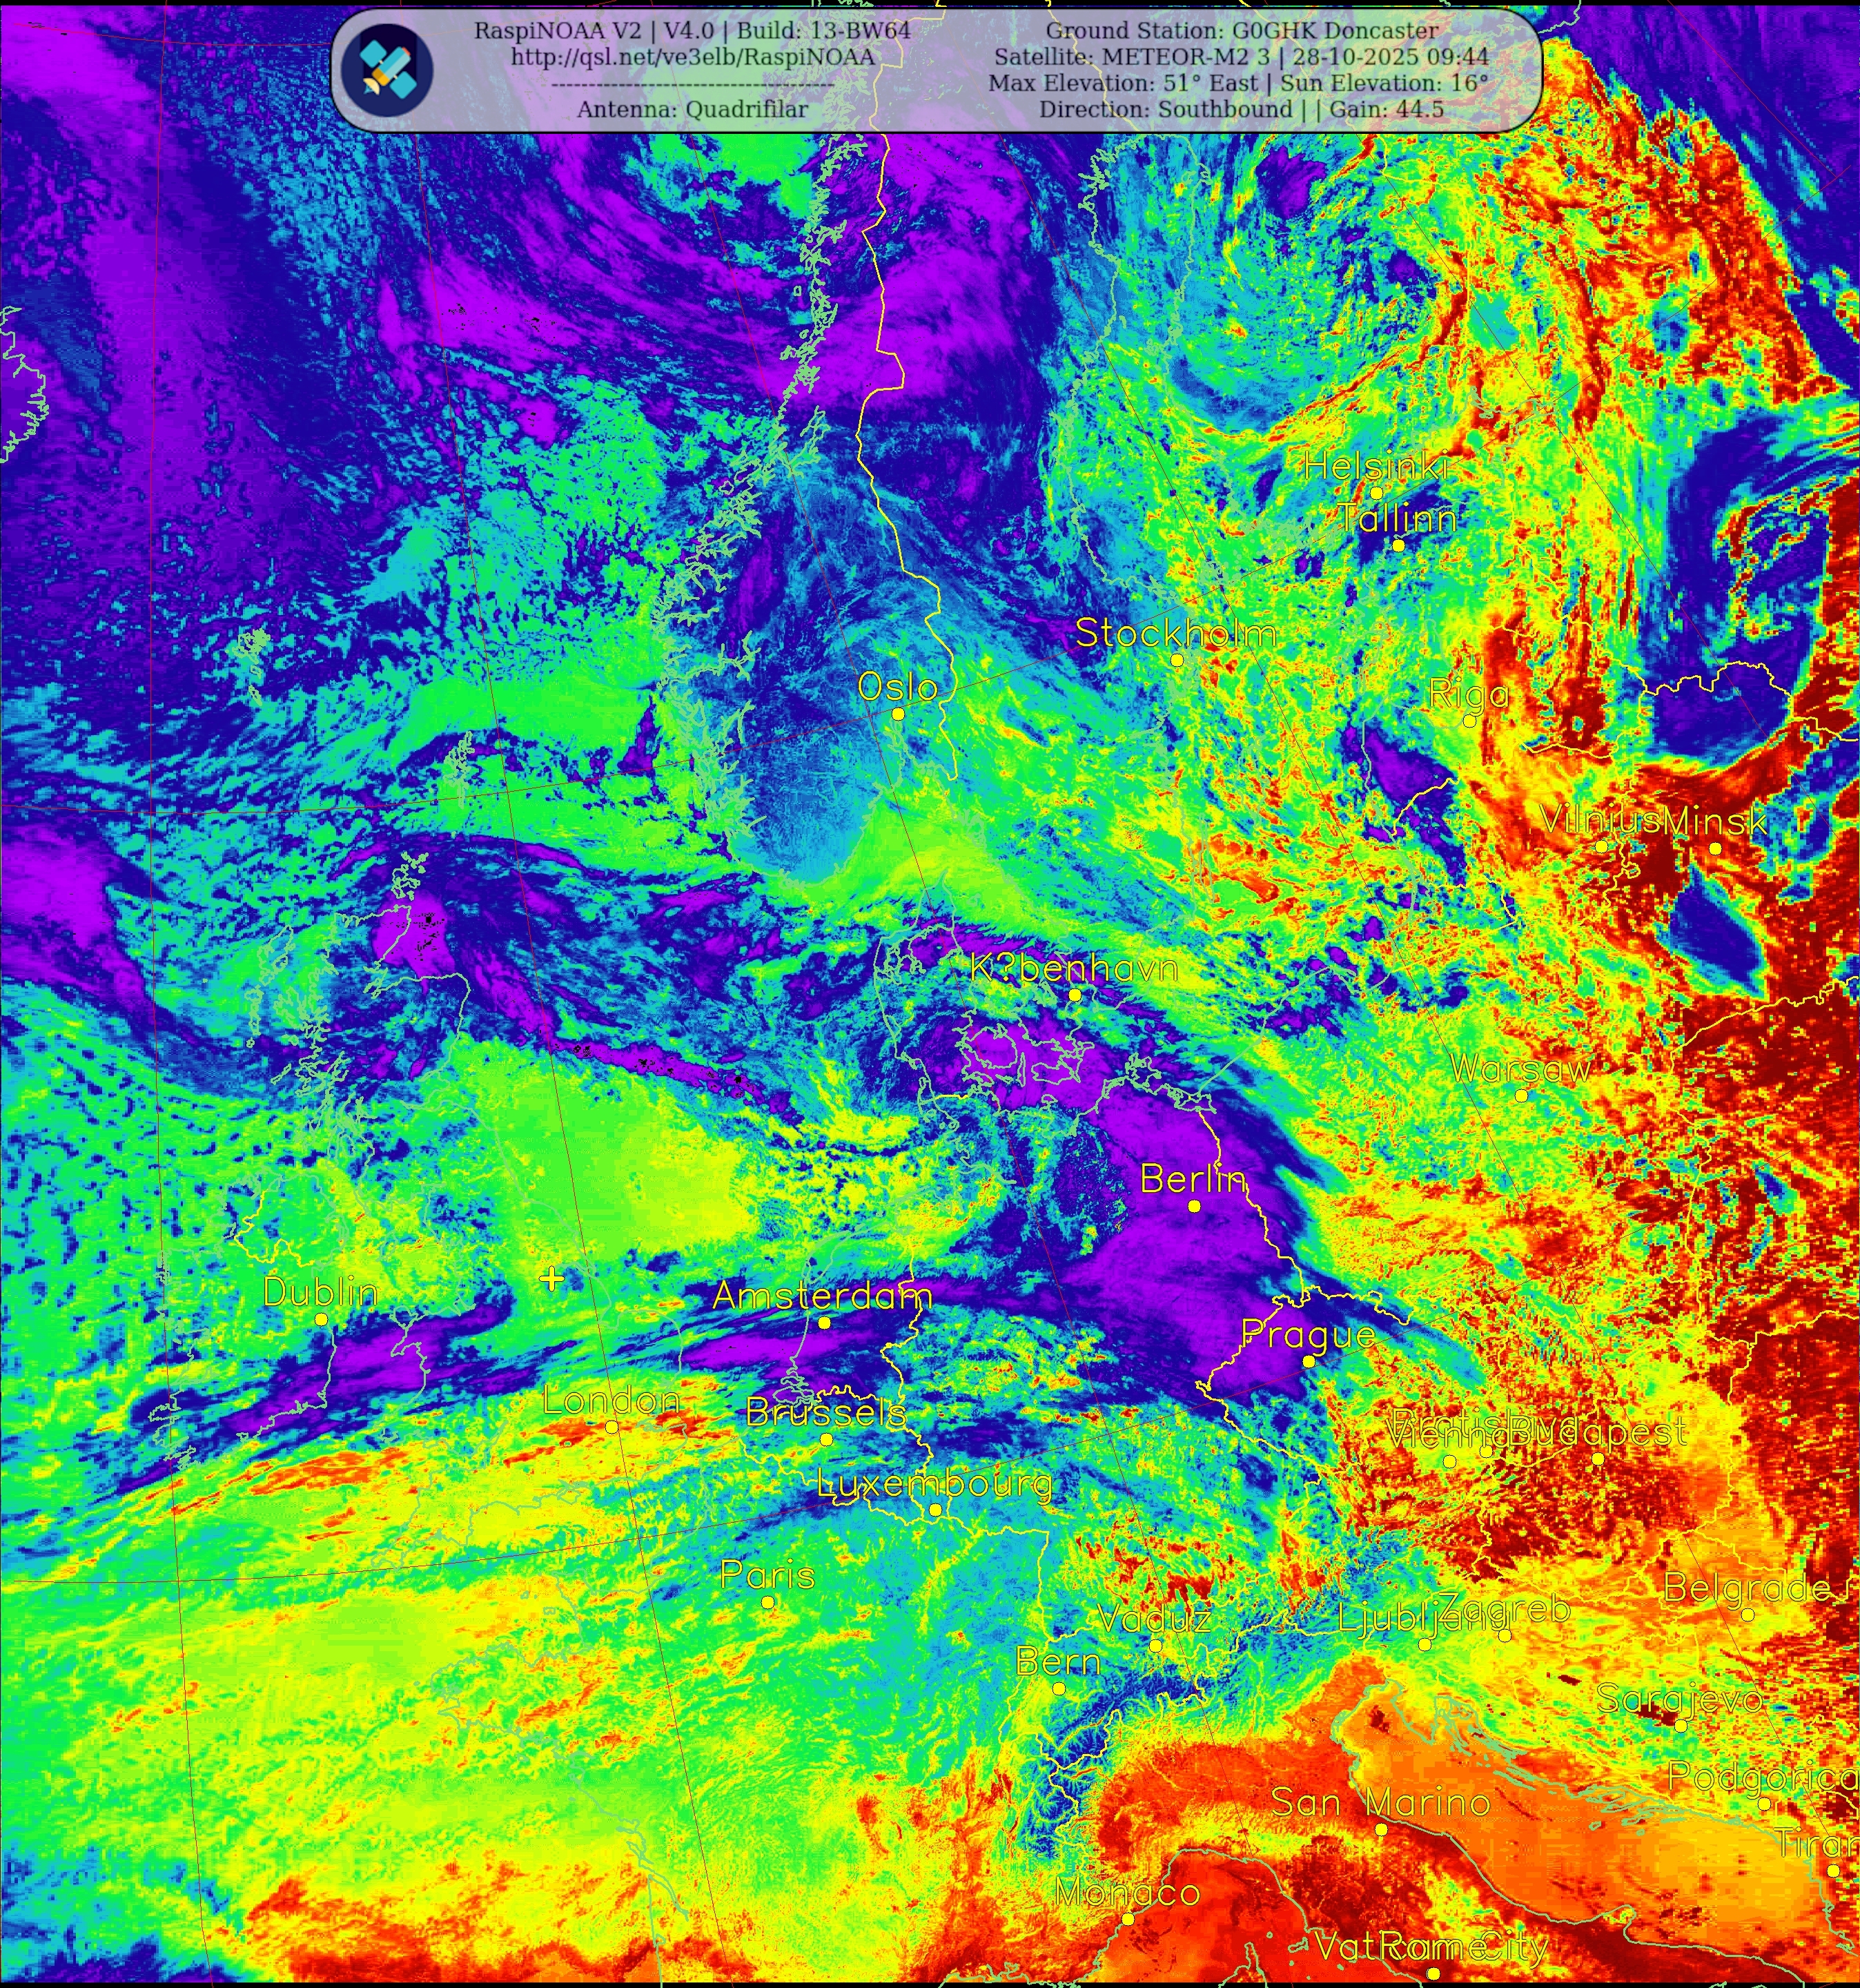
Task: Click the Prague city label
Action: (x=1308, y=1334)
